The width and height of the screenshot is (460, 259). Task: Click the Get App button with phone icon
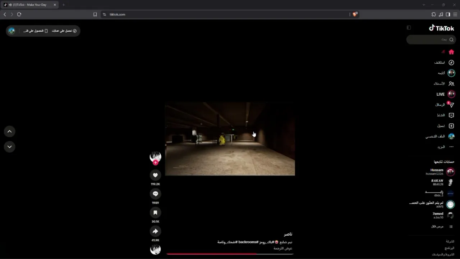pyautogui.click(x=36, y=31)
